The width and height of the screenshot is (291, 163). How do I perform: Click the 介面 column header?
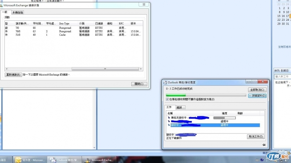pyautogui.click(x=86, y=23)
